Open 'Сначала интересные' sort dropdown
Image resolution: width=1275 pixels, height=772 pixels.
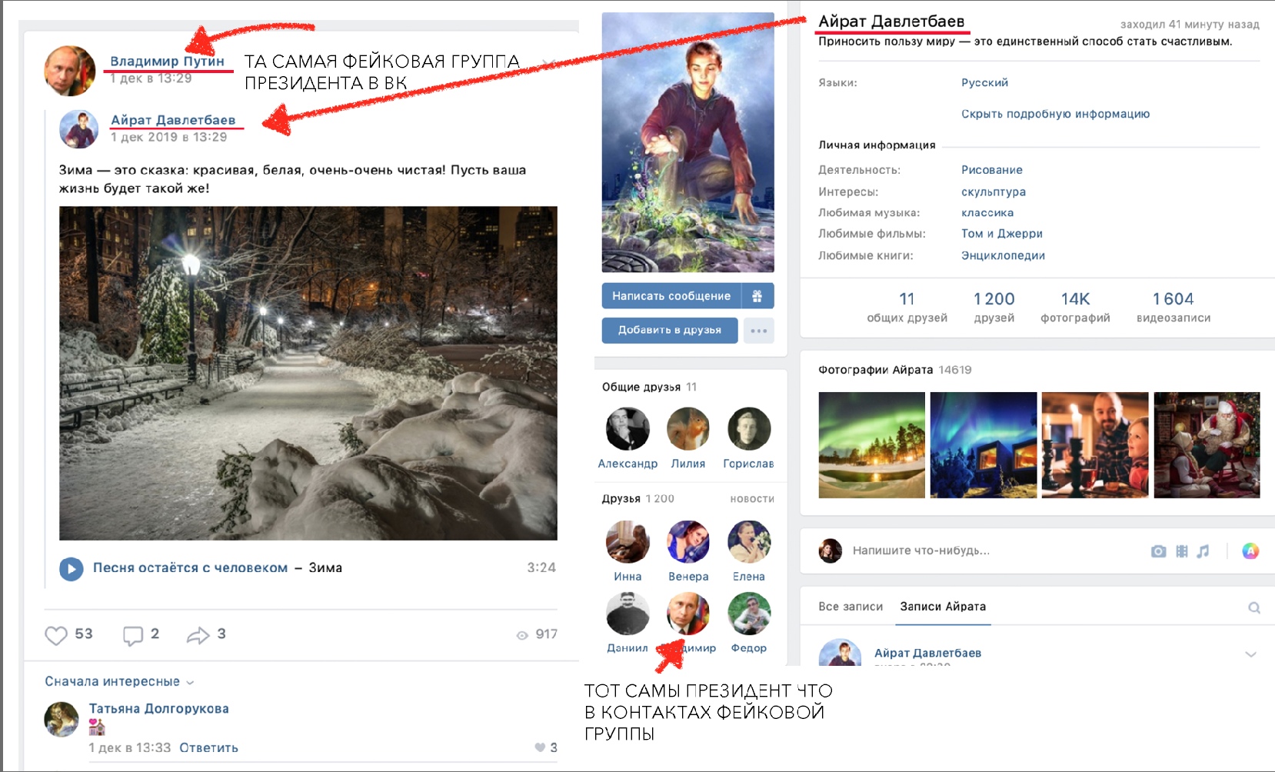coord(119,681)
